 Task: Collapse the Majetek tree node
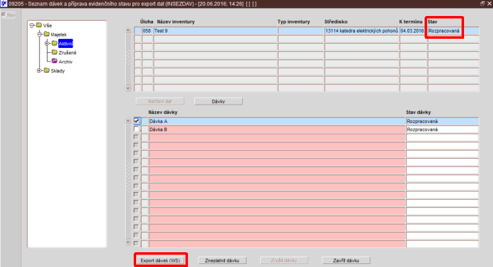[39, 34]
